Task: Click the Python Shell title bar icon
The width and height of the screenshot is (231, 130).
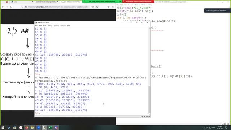Action: click(36, 23)
